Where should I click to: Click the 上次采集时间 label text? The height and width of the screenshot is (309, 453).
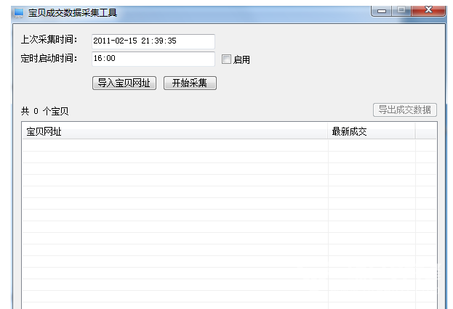[x=49, y=40]
